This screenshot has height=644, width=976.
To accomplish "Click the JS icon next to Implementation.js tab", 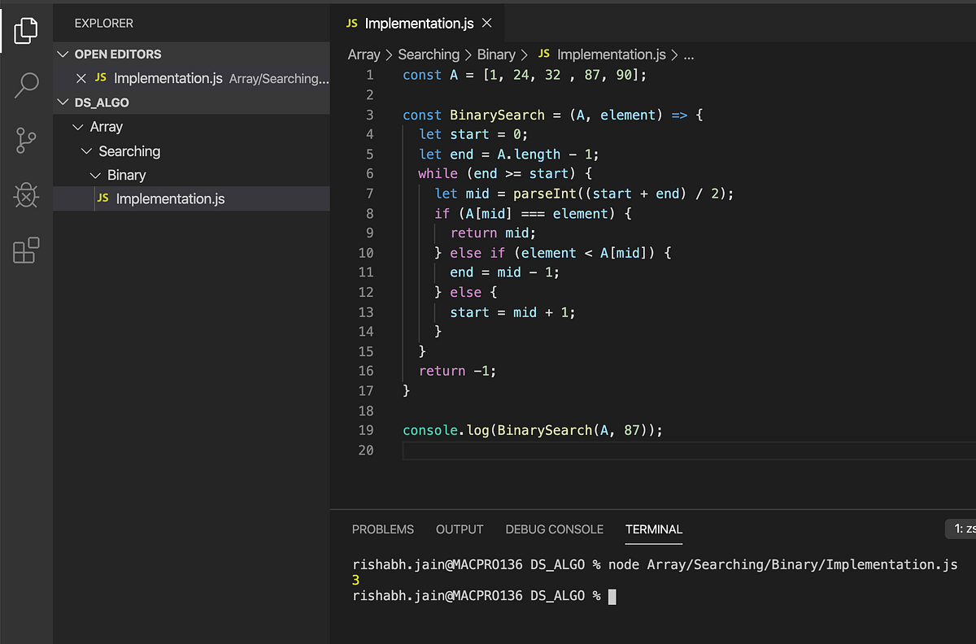I will (353, 23).
